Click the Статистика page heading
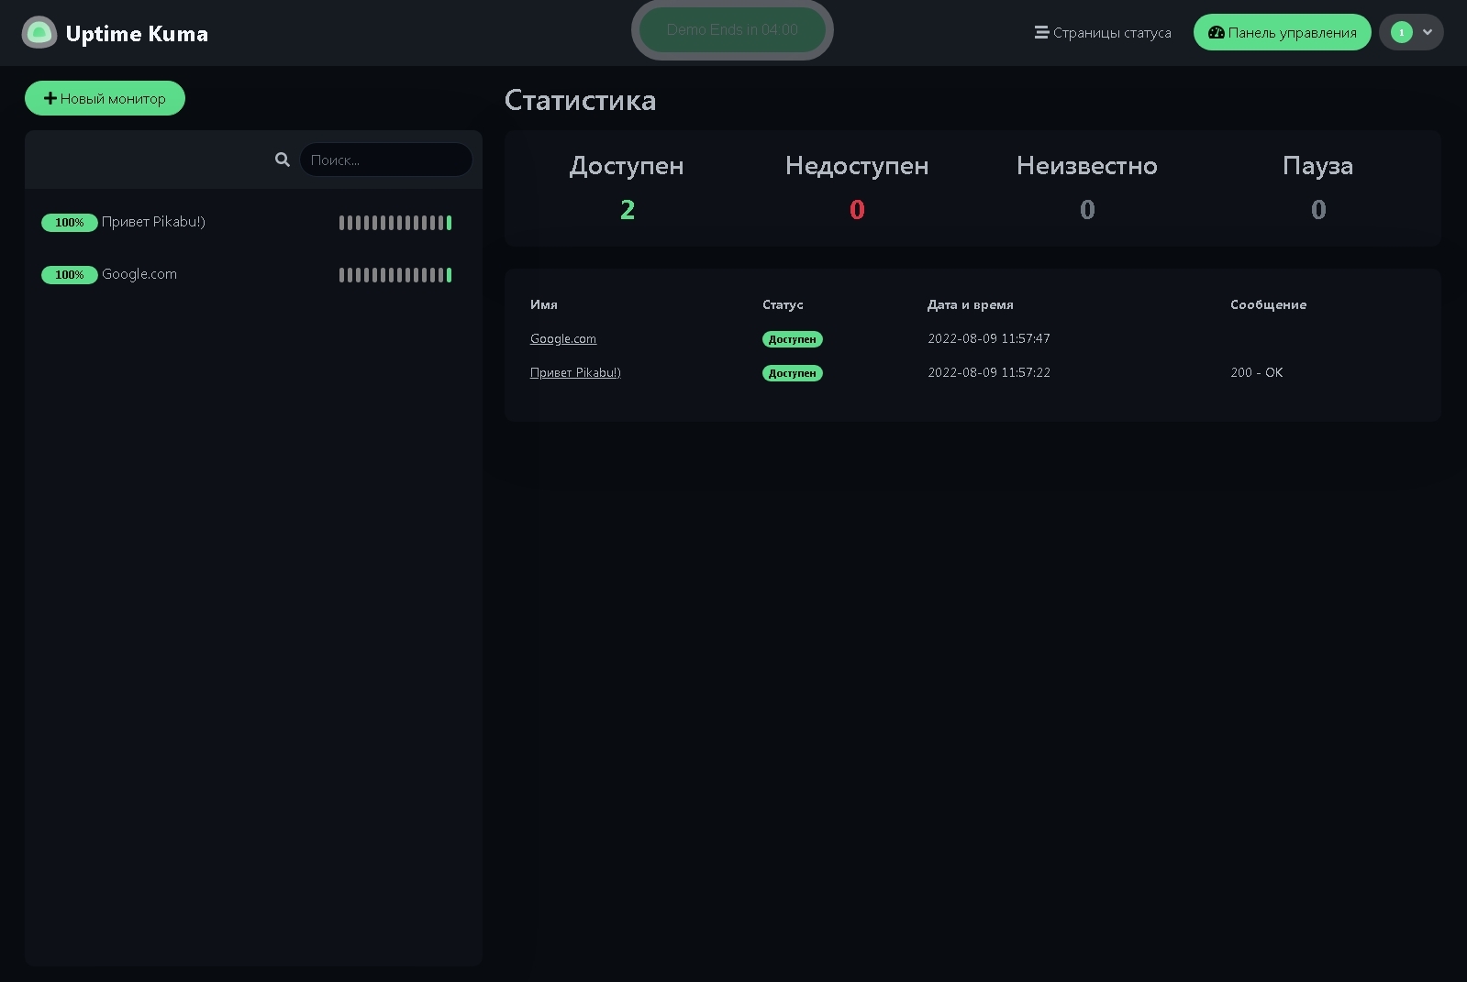The width and height of the screenshot is (1467, 982). click(580, 100)
